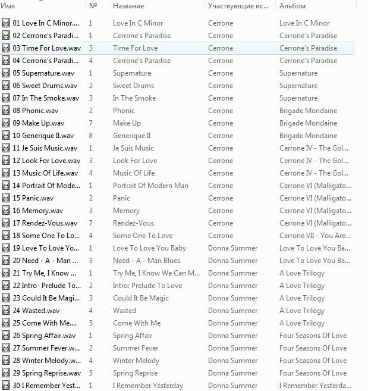
Task: Click the file icon of 01 Love In C Minor
Action: (x=6, y=23)
